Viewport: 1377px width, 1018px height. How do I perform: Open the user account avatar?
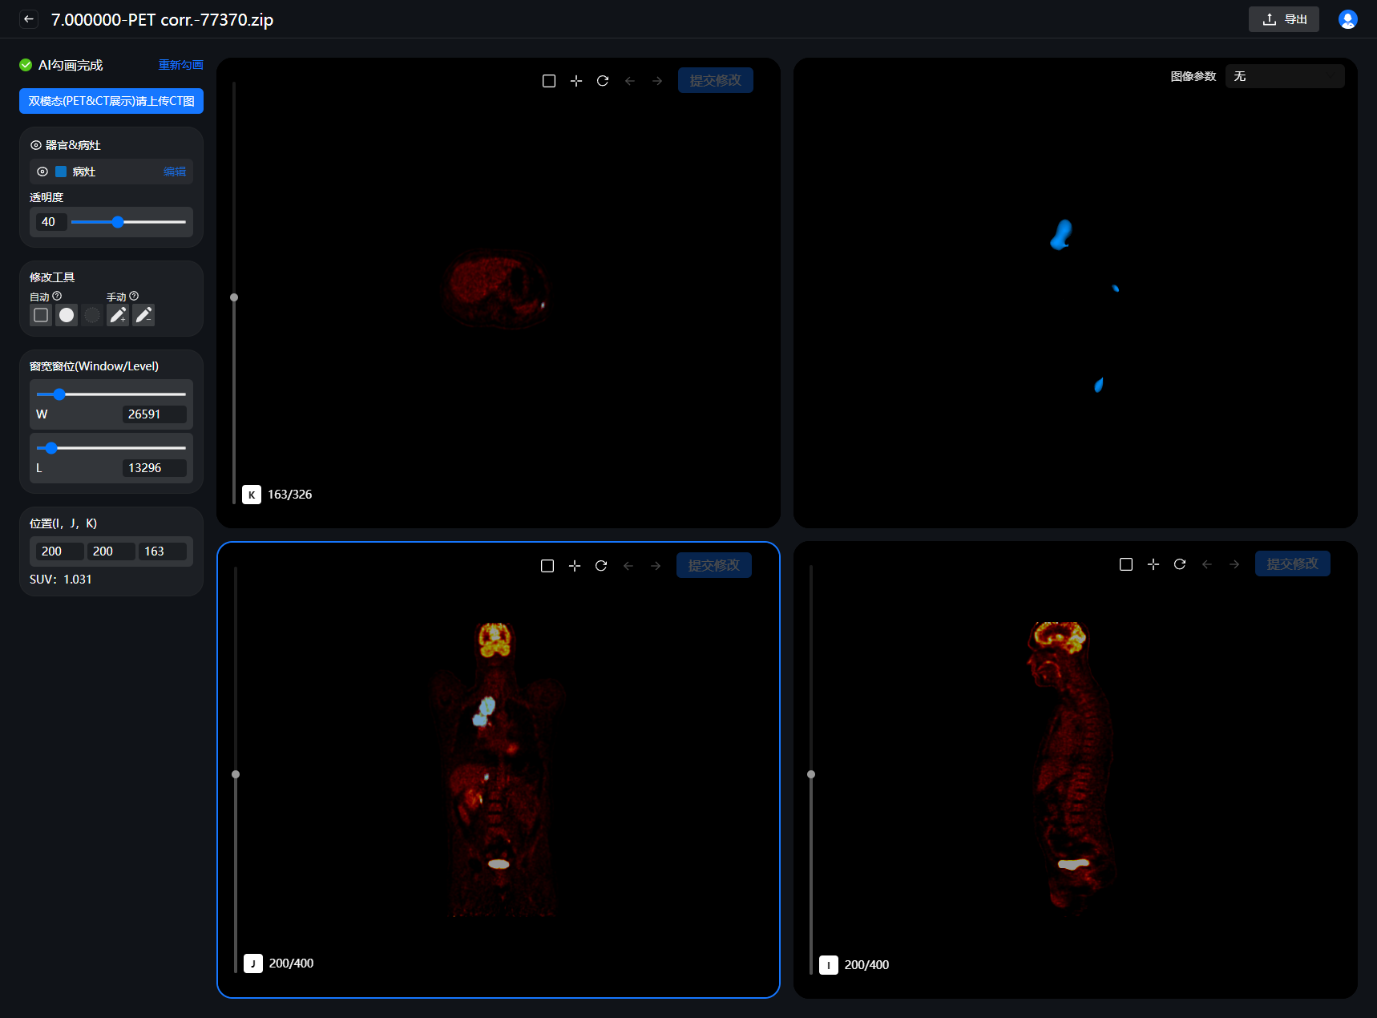pyautogui.click(x=1347, y=19)
